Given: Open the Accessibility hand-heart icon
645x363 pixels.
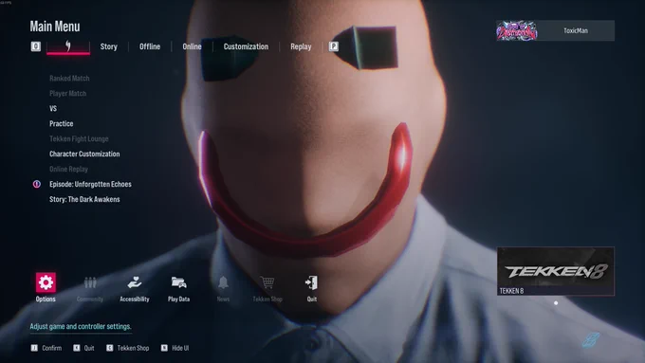Looking at the screenshot, I should point(134,282).
